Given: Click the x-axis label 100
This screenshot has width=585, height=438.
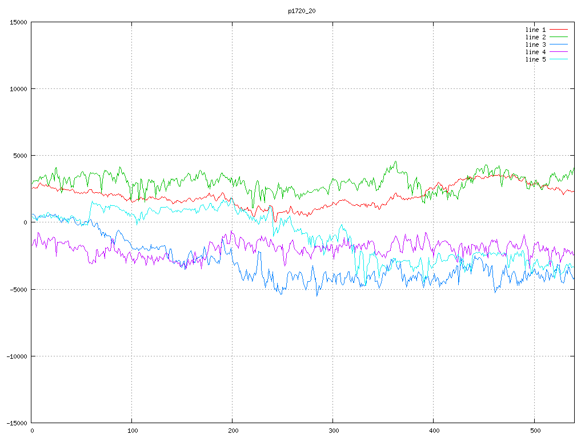Looking at the screenshot, I should 133,431.
